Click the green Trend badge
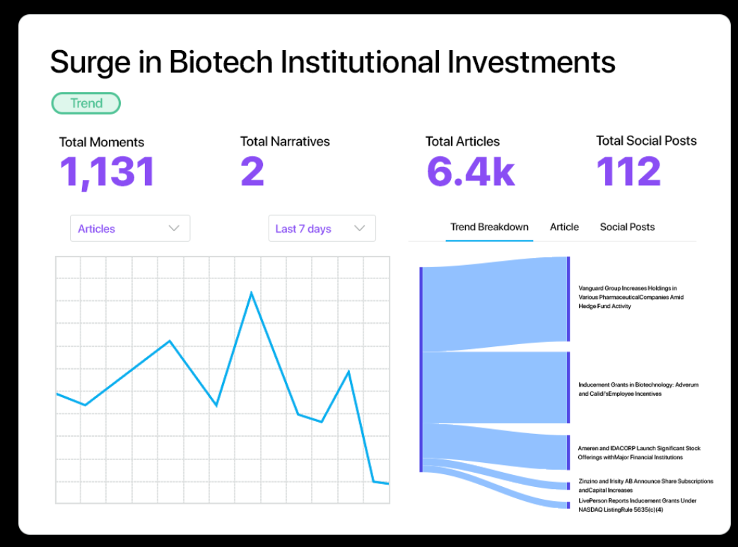The image size is (738, 547). pyautogui.click(x=86, y=103)
